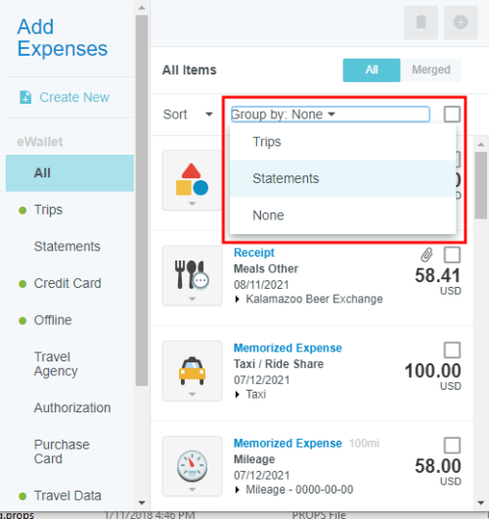Open the meals fork and knife icon
The height and width of the screenshot is (519, 489).
[x=192, y=275]
